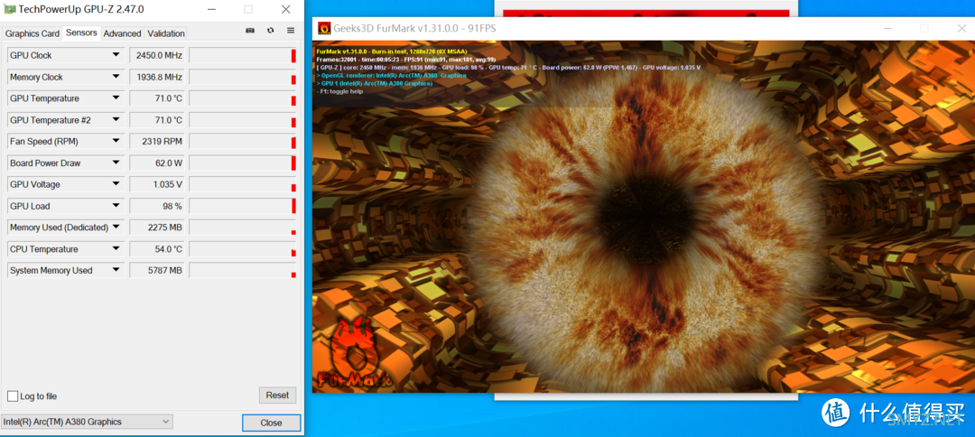Open the GPU Clock sensor dropdown
This screenshot has height=437, width=975.
(116, 55)
